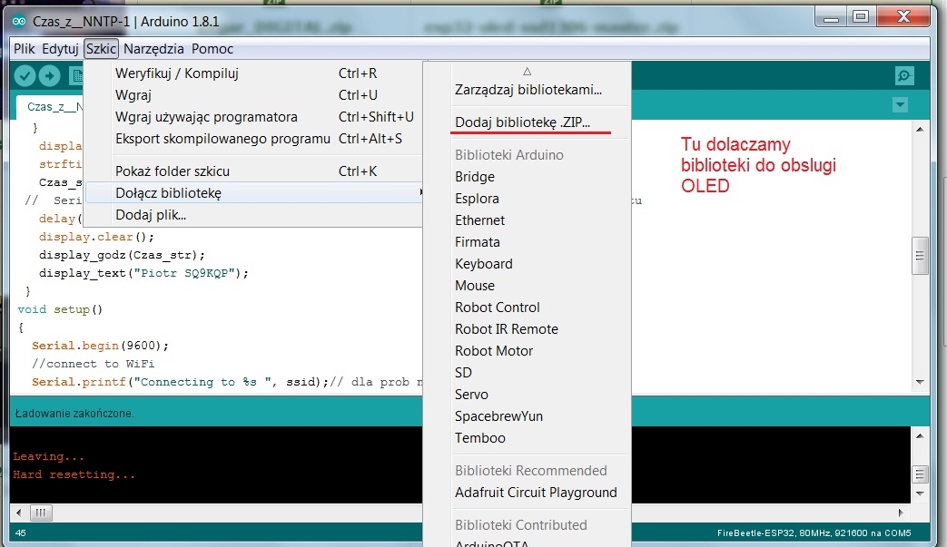Open the Szkic menu
Image resolution: width=947 pixels, height=547 pixels.
point(101,49)
